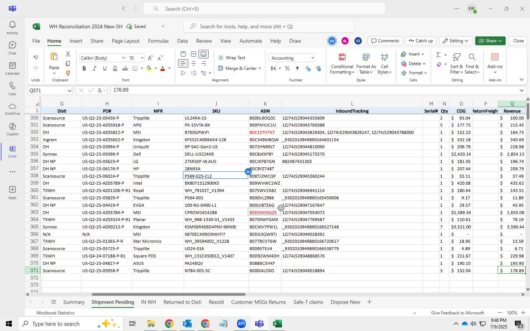
Task: Switch to the Summary sheet tab
Action: click(74, 302)
